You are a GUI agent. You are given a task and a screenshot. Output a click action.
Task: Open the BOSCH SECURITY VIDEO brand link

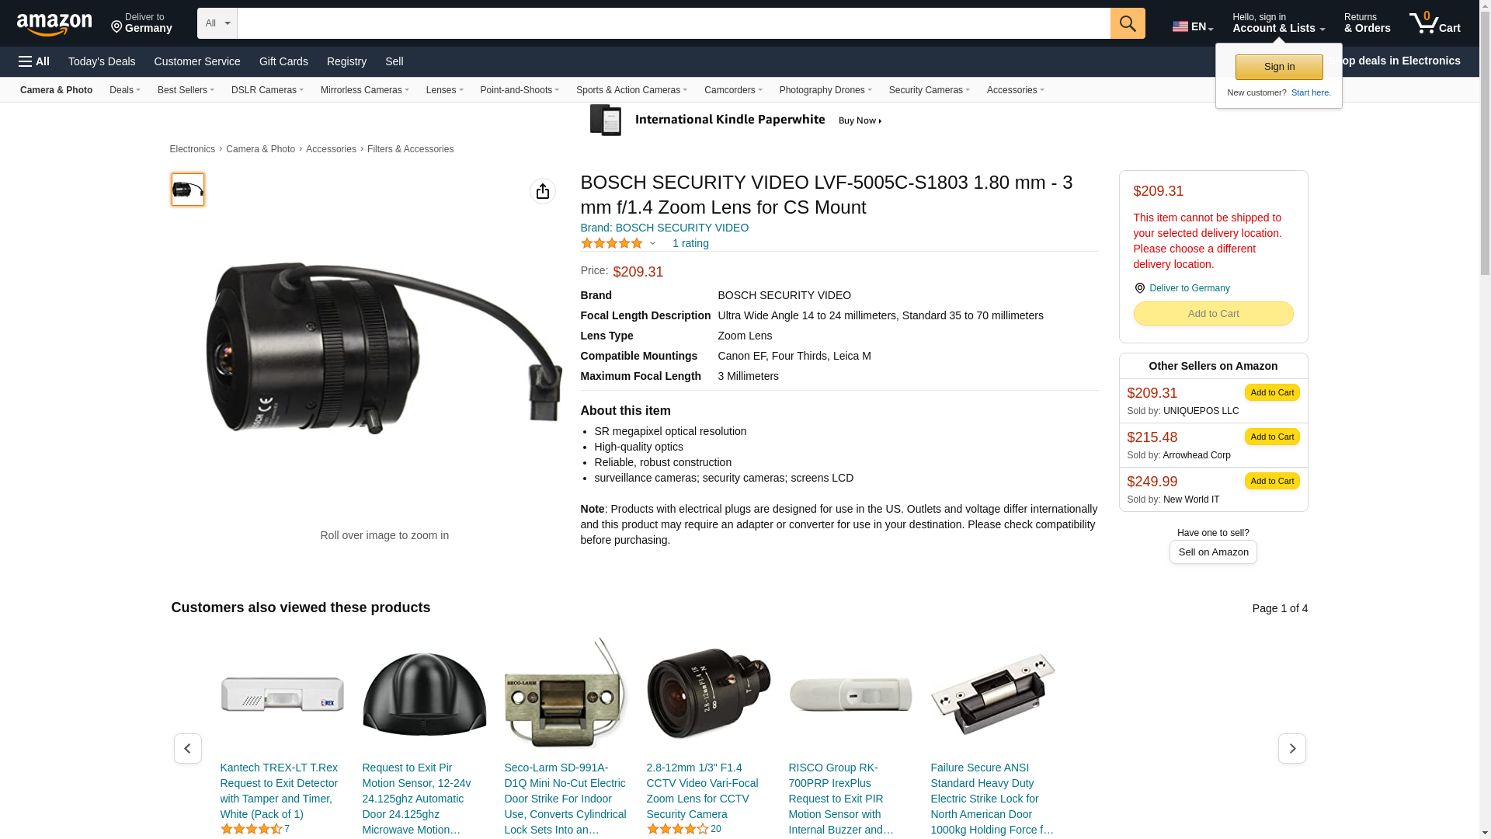(664, 228)
